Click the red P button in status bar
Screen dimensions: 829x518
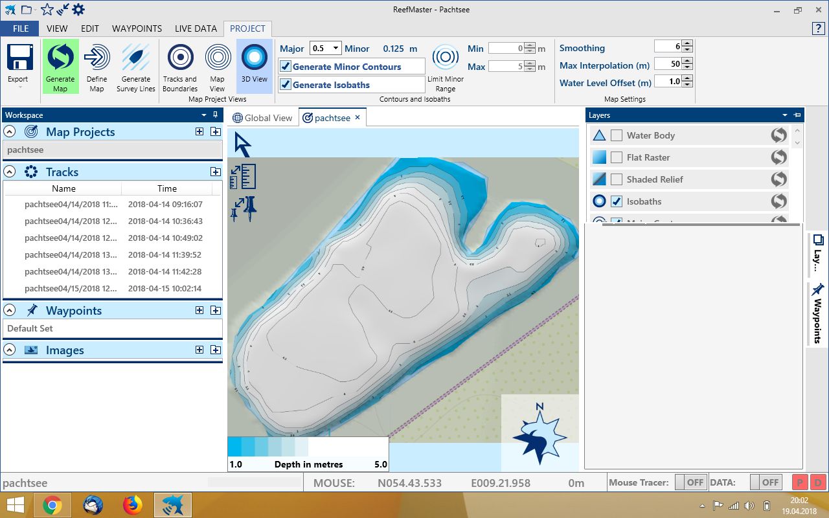(x=800, y=482)
